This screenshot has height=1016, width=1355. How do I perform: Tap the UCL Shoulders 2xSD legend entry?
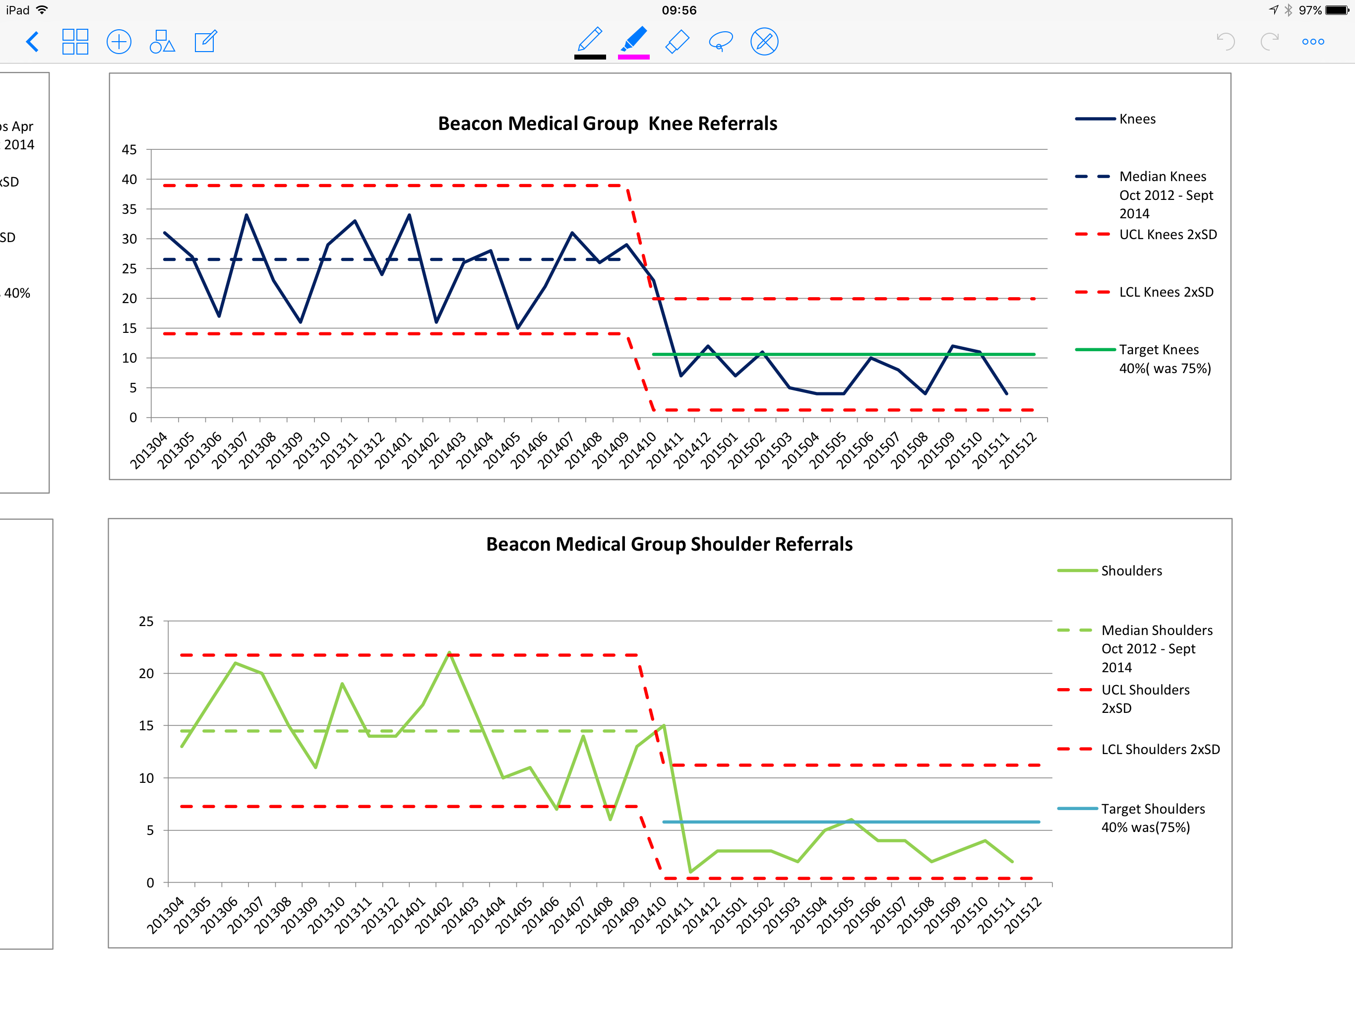(1123, 699)
